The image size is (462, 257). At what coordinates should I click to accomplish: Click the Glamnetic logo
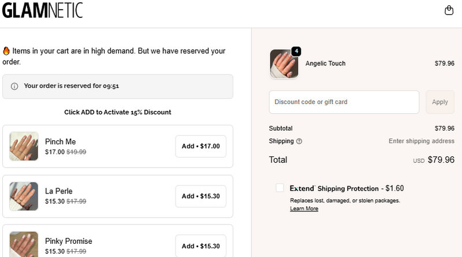tap(42, 10)
